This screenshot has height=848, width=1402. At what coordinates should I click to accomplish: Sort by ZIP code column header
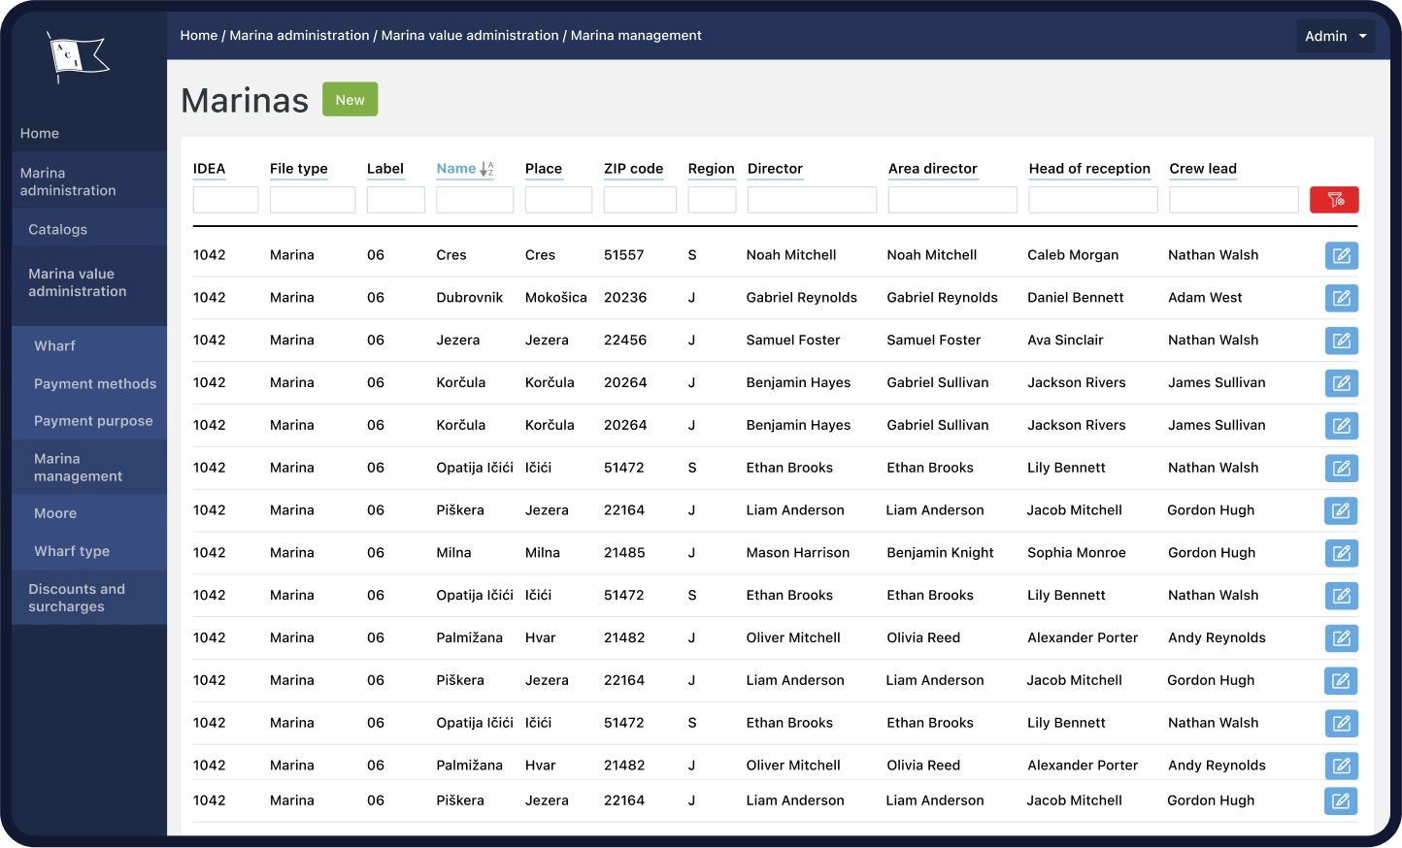click(x=633, y=169)
